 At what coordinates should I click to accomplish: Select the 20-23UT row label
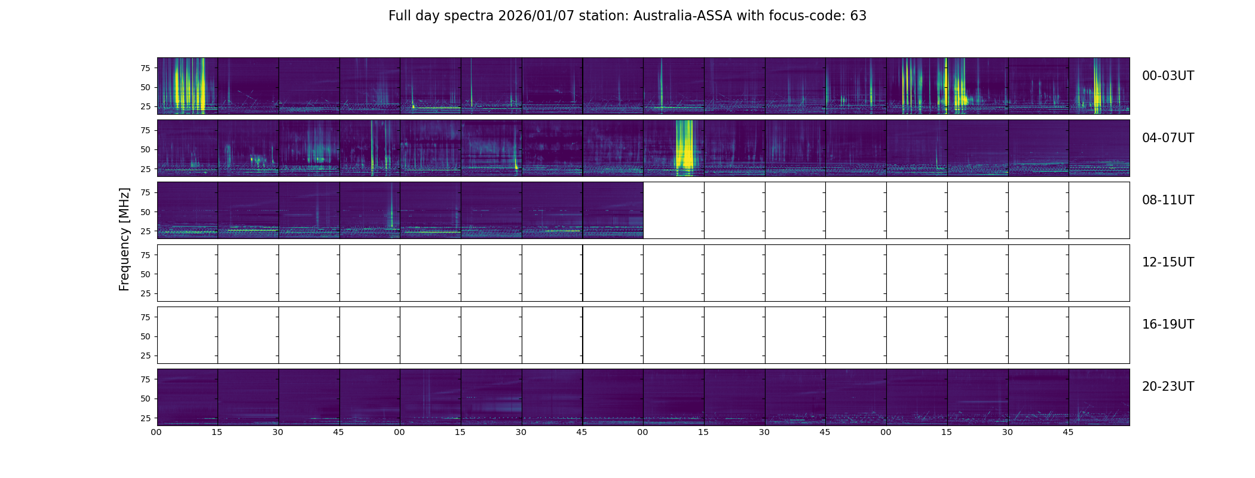pyautogui.click(x=1168, y=387)
